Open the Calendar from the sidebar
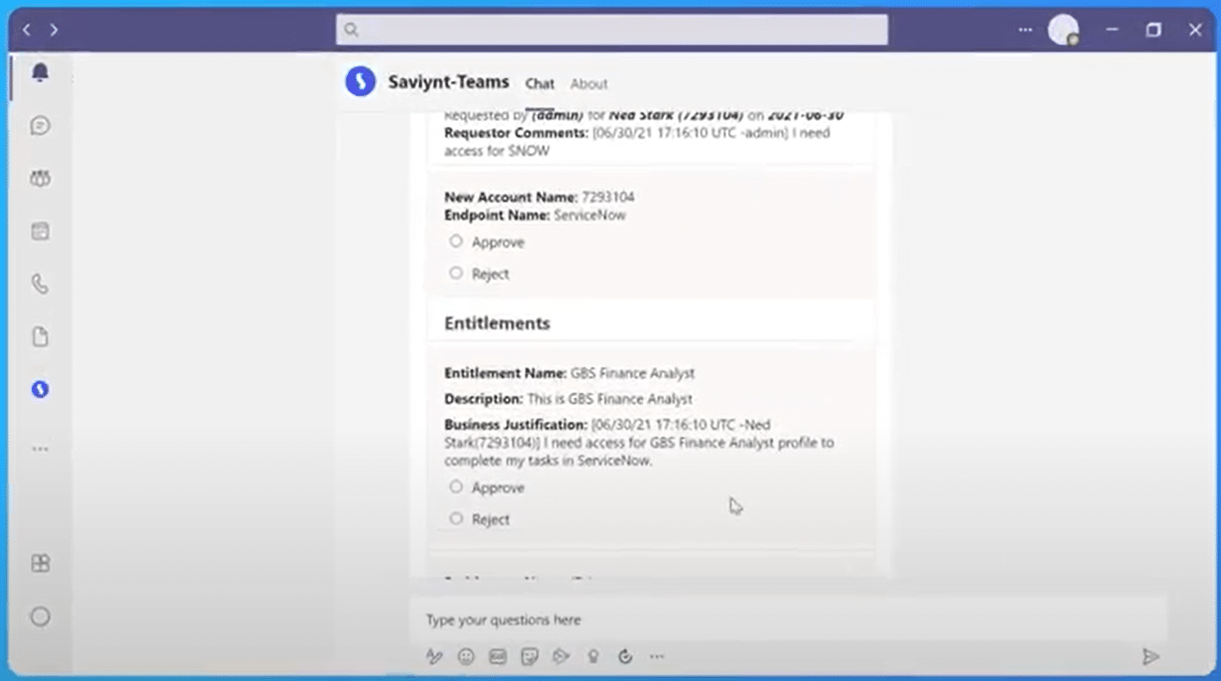Screen dimensions: 1221x681 [x=39, y=232]
